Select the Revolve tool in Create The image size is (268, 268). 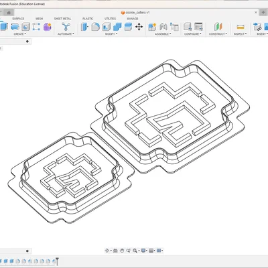coord(15,27)
